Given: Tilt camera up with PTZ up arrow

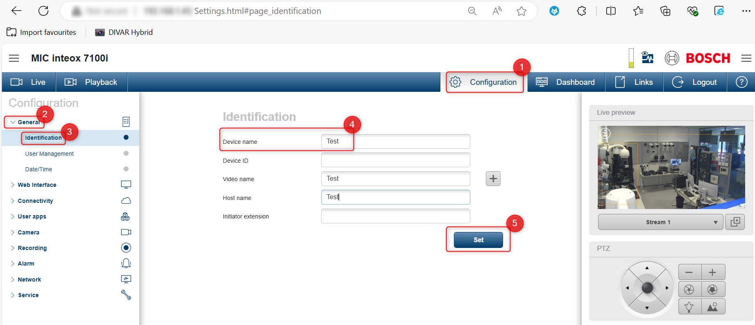Looking at the screenshot, I should click(647, 268).
